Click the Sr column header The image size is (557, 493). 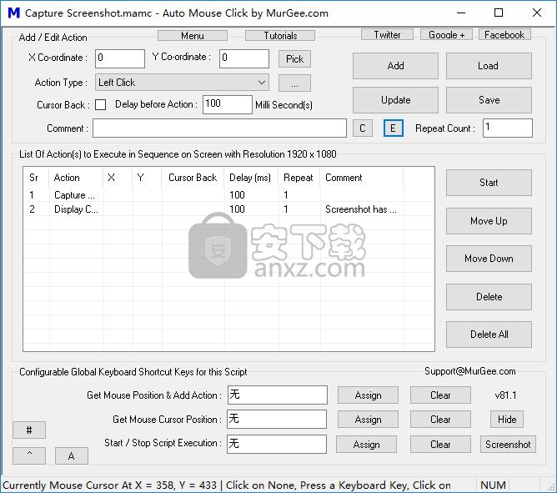pos(36,178)
